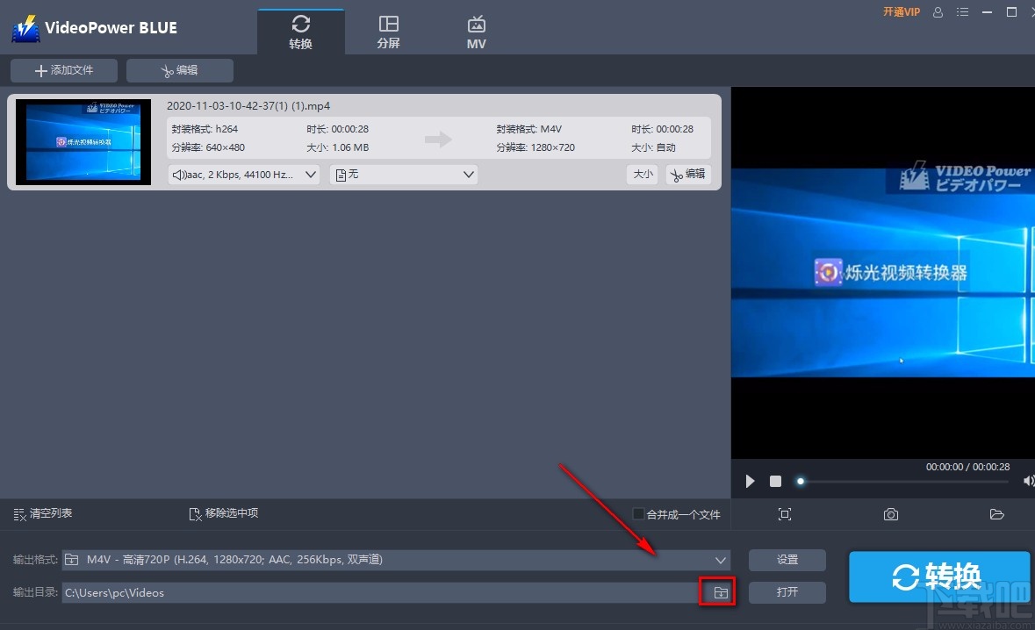Screen dimensions: 1035x630
Task: Select the MV tab
Action: 476,29
